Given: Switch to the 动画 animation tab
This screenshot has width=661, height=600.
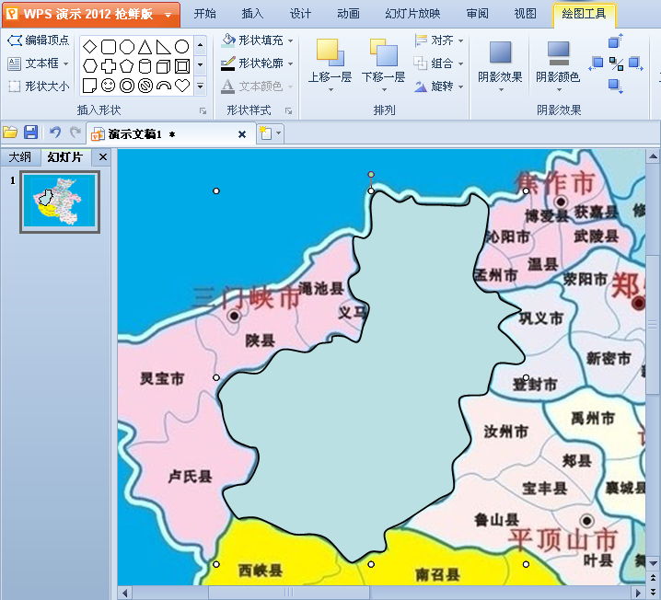Looking at the screenshot, I should [x=348, y=14].
